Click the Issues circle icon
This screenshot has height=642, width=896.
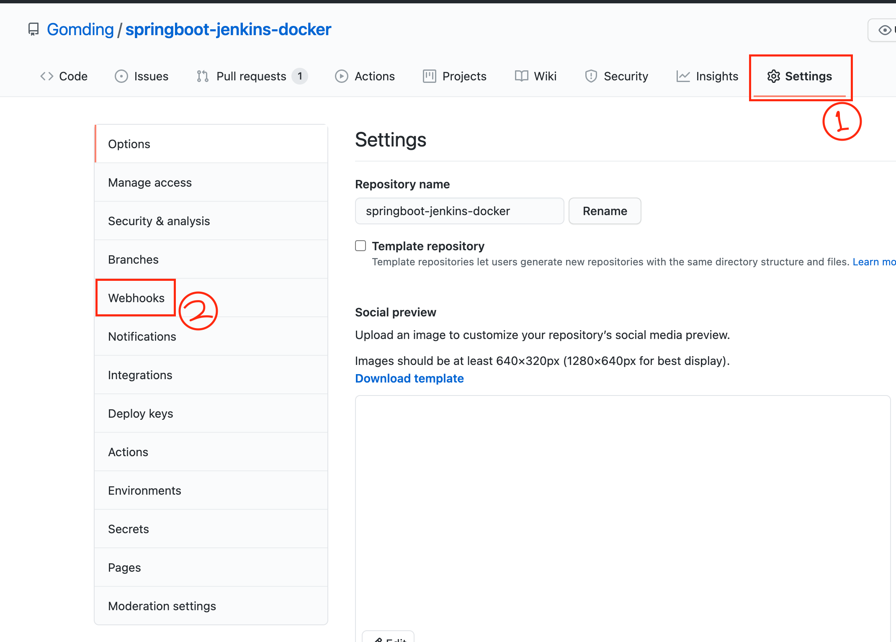121,76
